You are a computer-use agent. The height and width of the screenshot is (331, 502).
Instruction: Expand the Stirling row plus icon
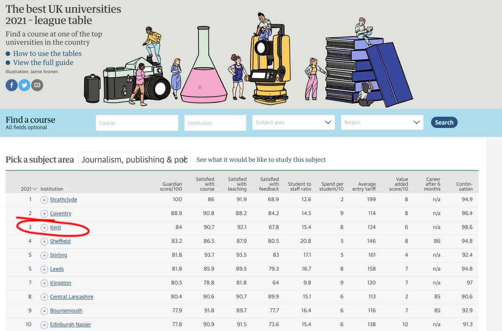44,255
